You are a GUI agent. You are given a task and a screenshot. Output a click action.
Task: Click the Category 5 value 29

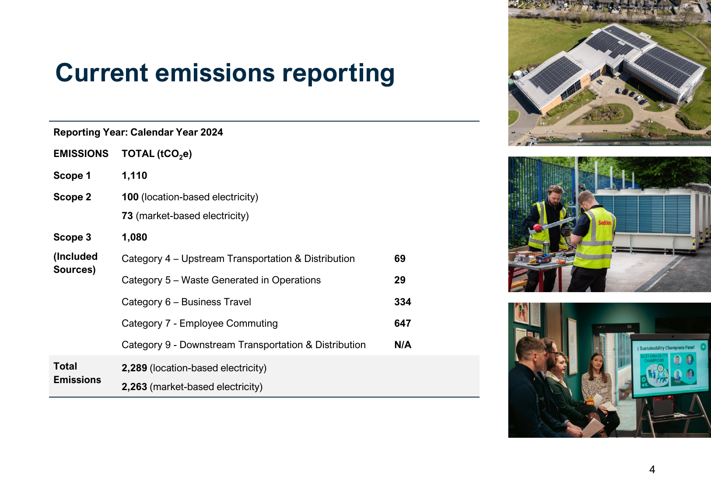coord(400,280)
